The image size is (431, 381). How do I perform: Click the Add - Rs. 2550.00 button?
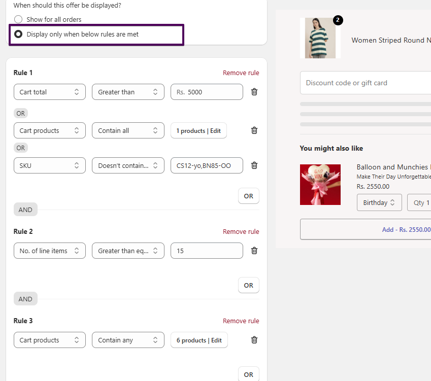[x=365, y=229]
